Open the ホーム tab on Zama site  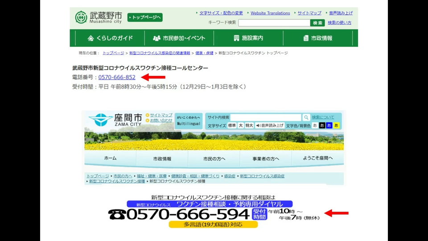click(x=110, y=158)
